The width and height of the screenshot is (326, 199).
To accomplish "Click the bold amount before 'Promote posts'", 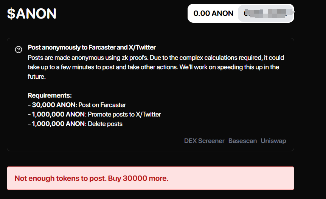I will (59, 114).
